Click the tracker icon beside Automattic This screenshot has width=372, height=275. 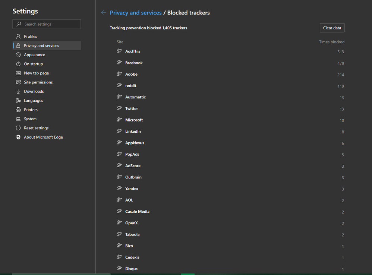pyautogui.click(x=119, y=97)
